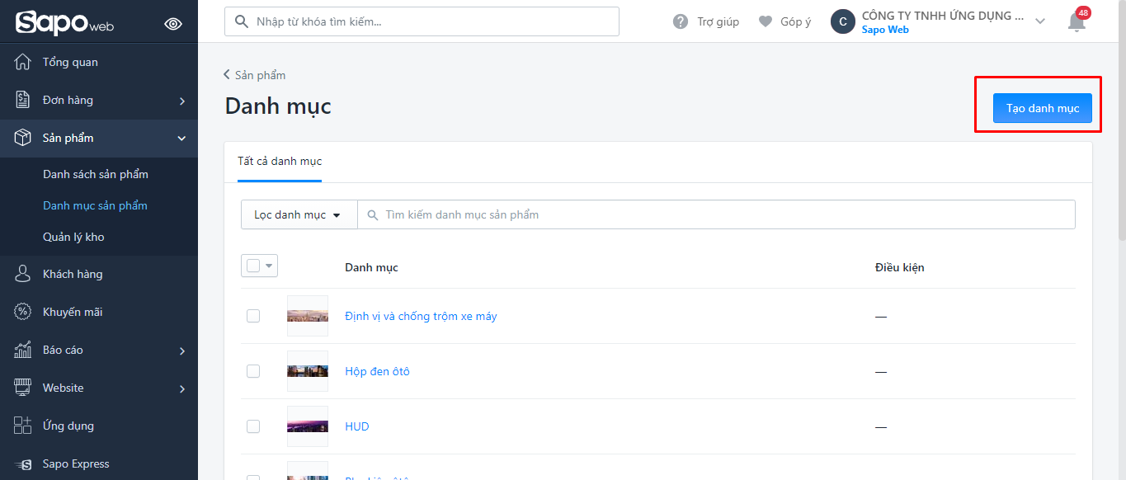Click magnifier icon in category search box
Screen dimensions: 1126x480
coord(372,214)
